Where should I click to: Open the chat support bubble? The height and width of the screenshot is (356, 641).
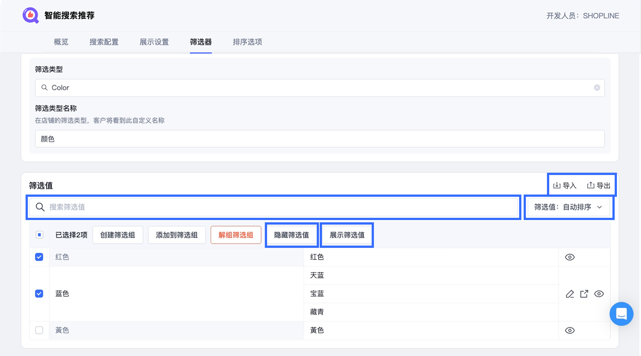click(x=621, y=314)
